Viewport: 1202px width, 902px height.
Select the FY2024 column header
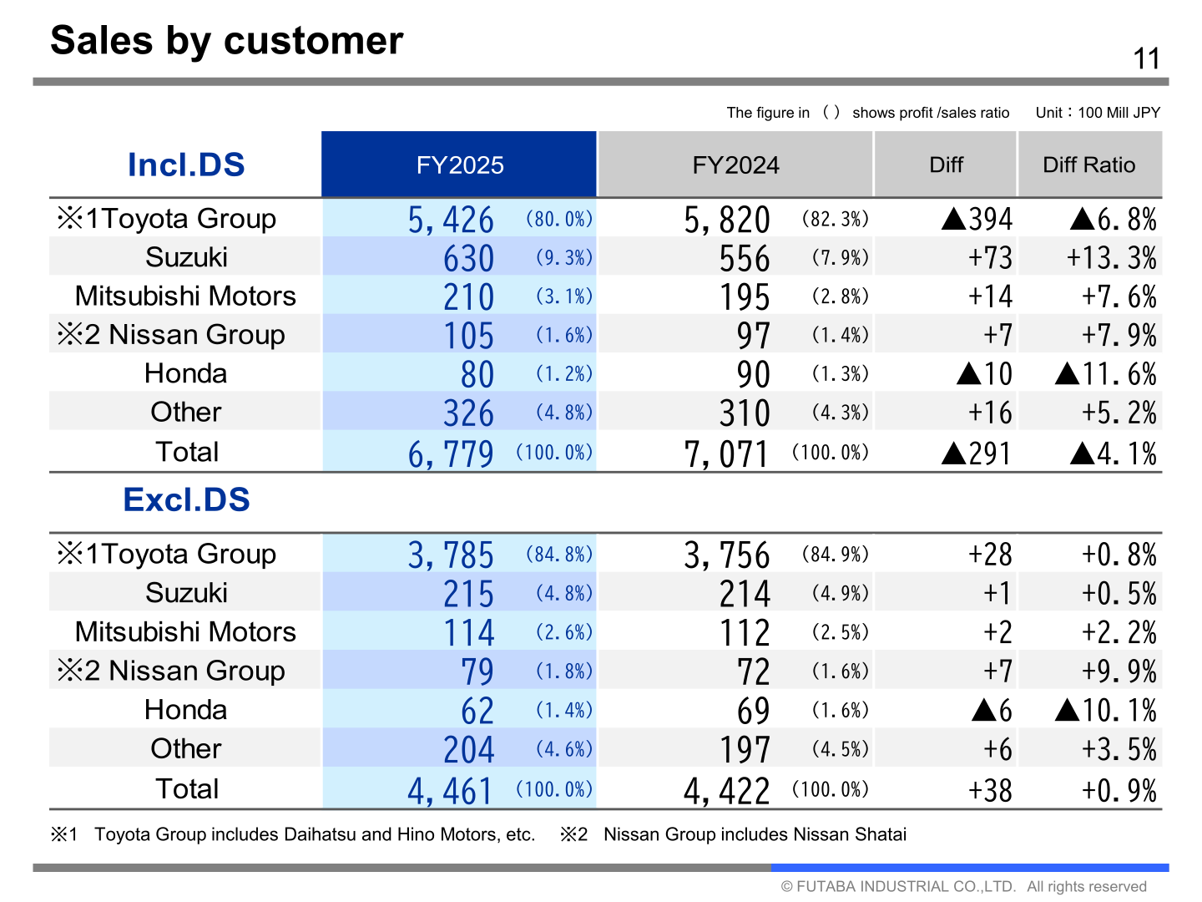coord(735,165)
